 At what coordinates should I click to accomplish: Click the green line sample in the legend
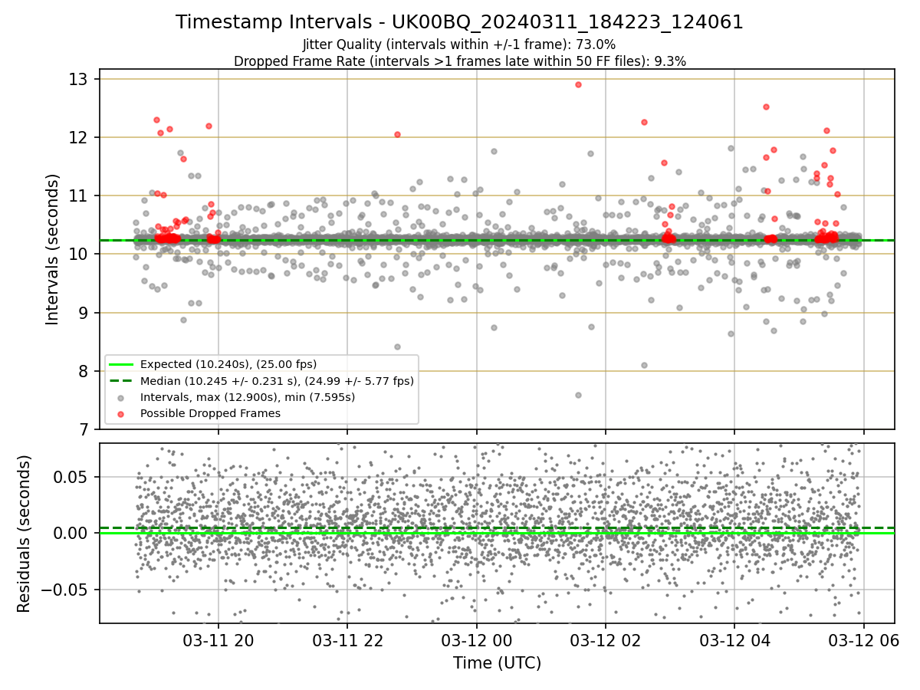click(x=121, y=364)
